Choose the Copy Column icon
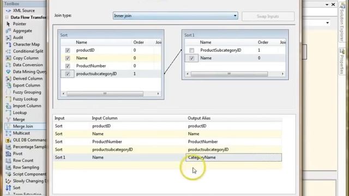This screenshot has height=196, width=349. click(8, 58)
